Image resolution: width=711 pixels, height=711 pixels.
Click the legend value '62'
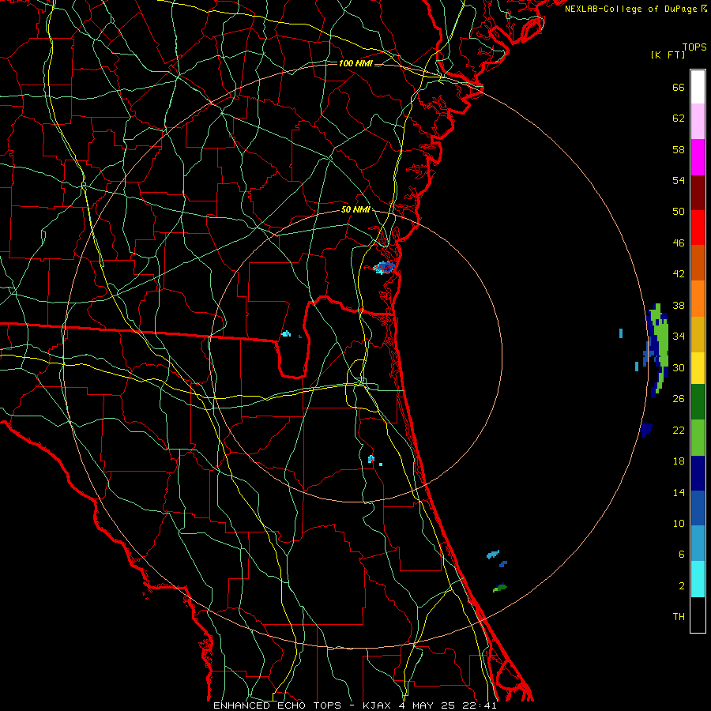679,118
